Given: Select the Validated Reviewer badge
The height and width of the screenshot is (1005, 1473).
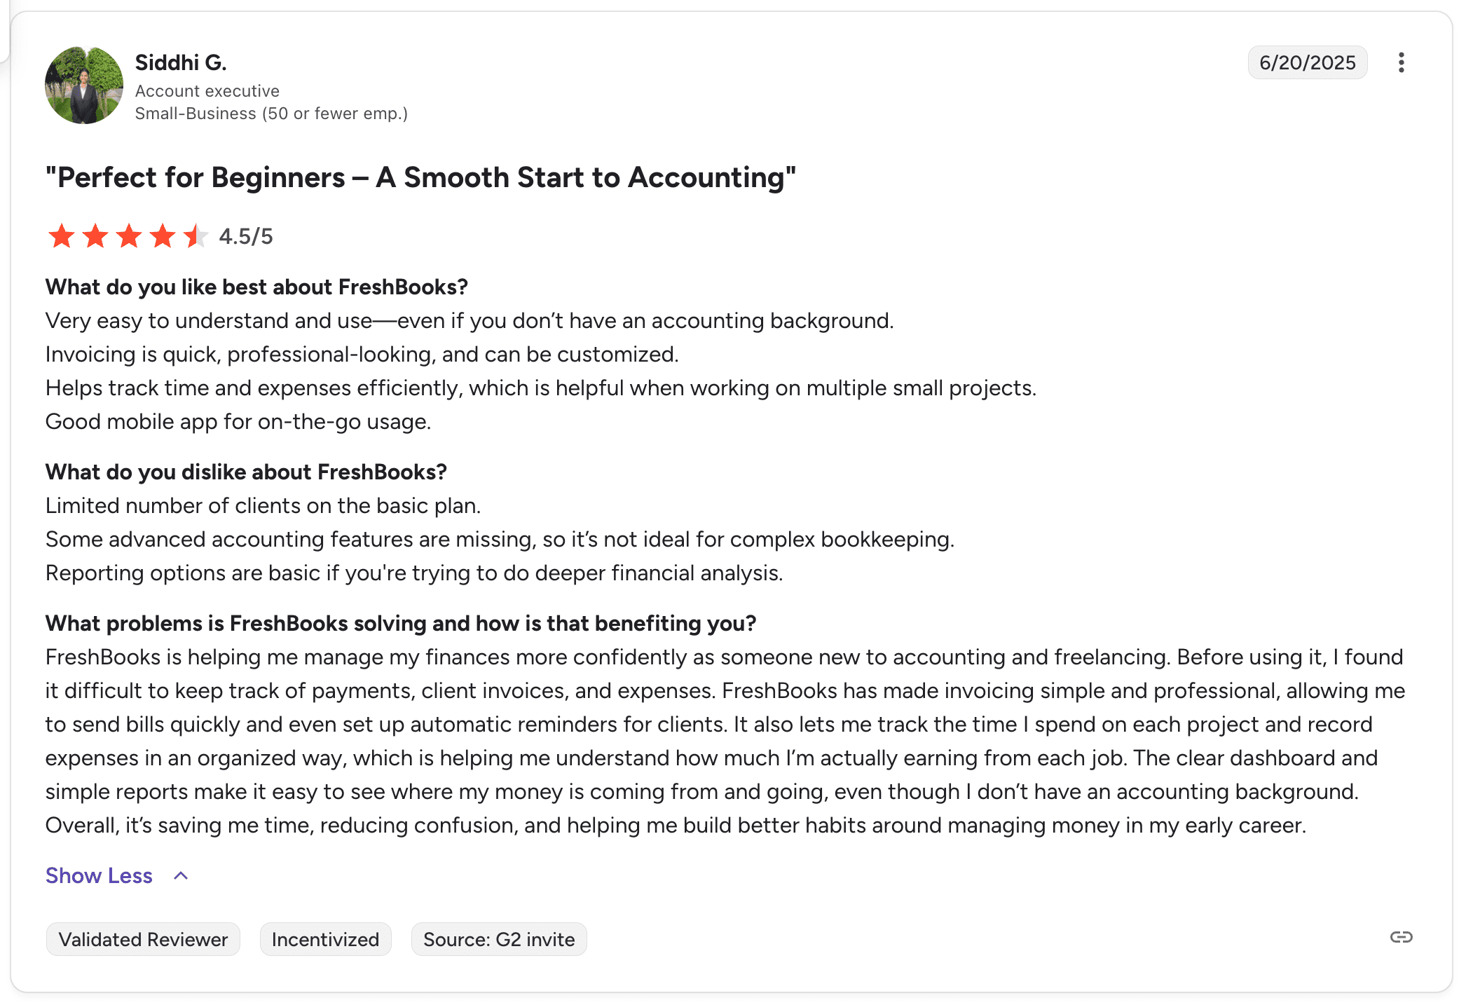Looking at the screenshot, I should tap(143, 939).
